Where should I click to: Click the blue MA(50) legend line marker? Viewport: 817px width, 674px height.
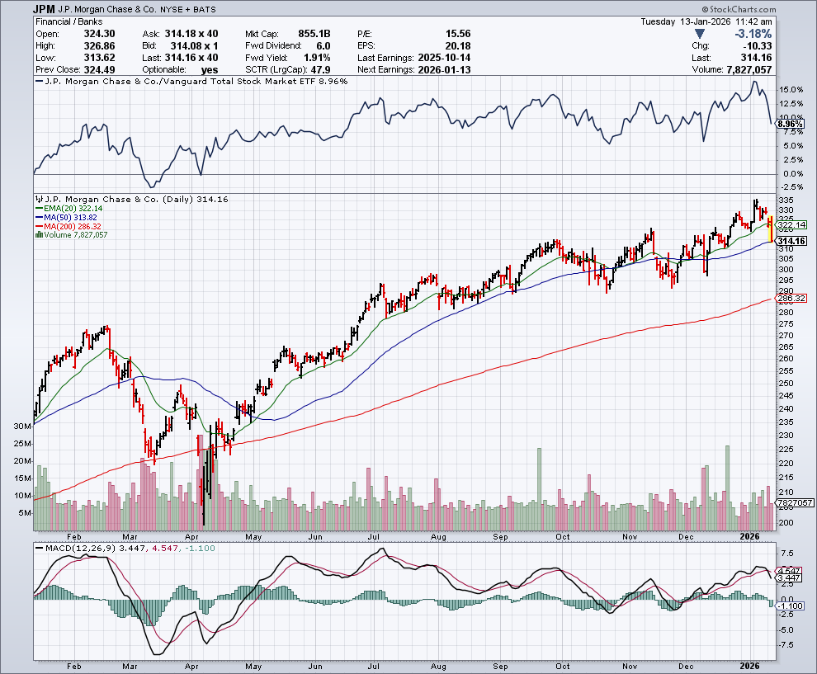[x=38, y=218]
